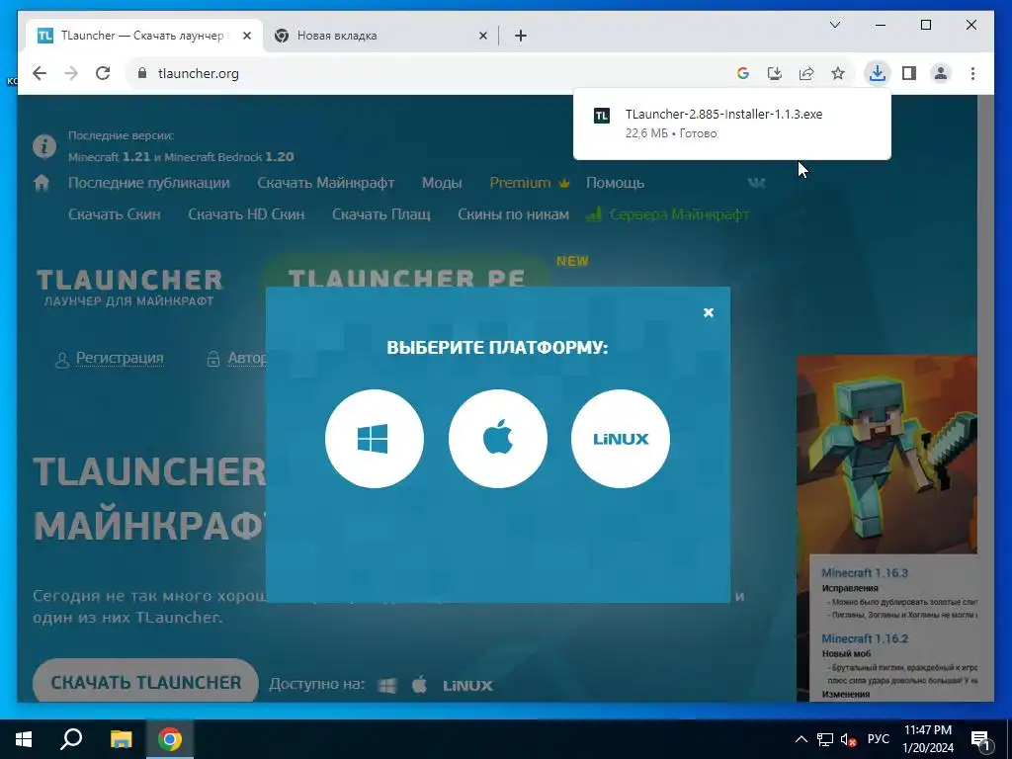Open the notification center icon

[x=981, y=740]
